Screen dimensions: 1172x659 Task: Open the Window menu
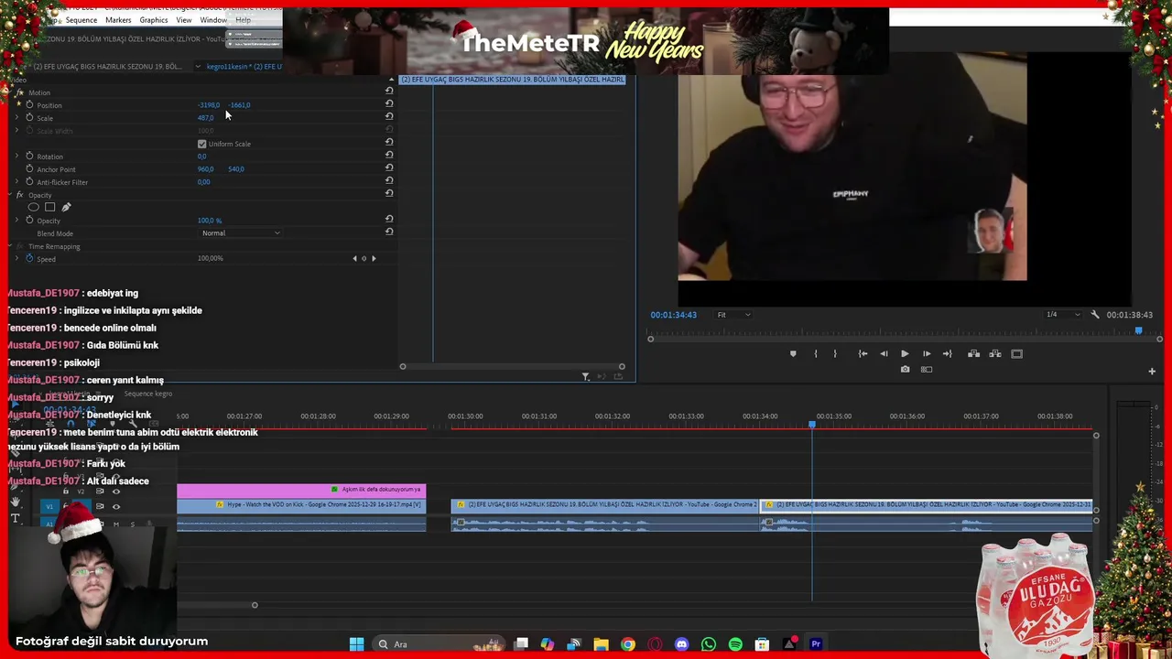(x=213, y=19)
